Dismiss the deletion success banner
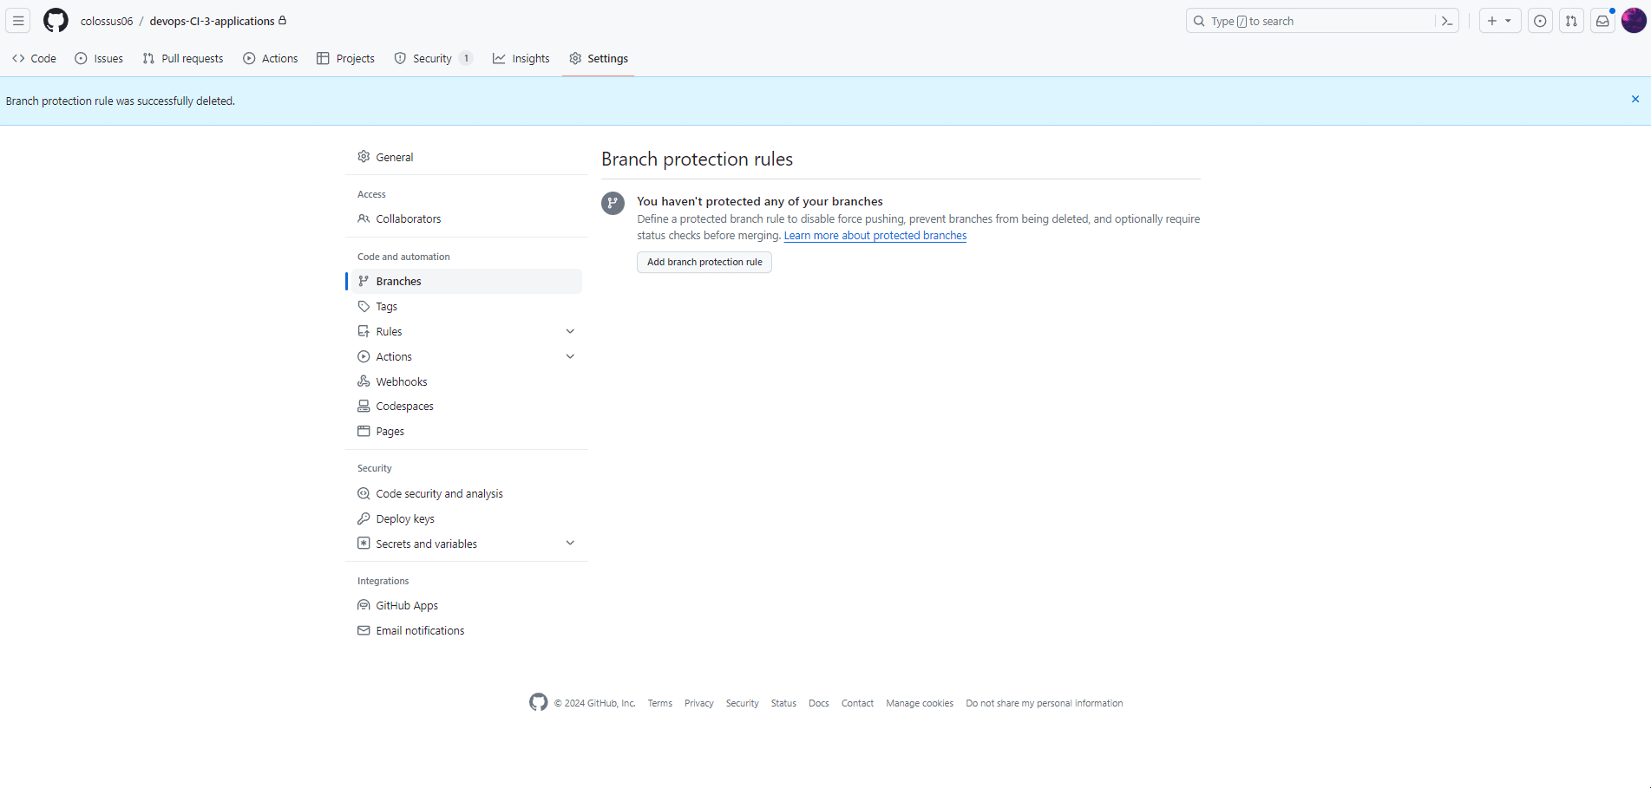Image resolution: width=1651 pixels, height=788 pixels. tap(1635, 100)
